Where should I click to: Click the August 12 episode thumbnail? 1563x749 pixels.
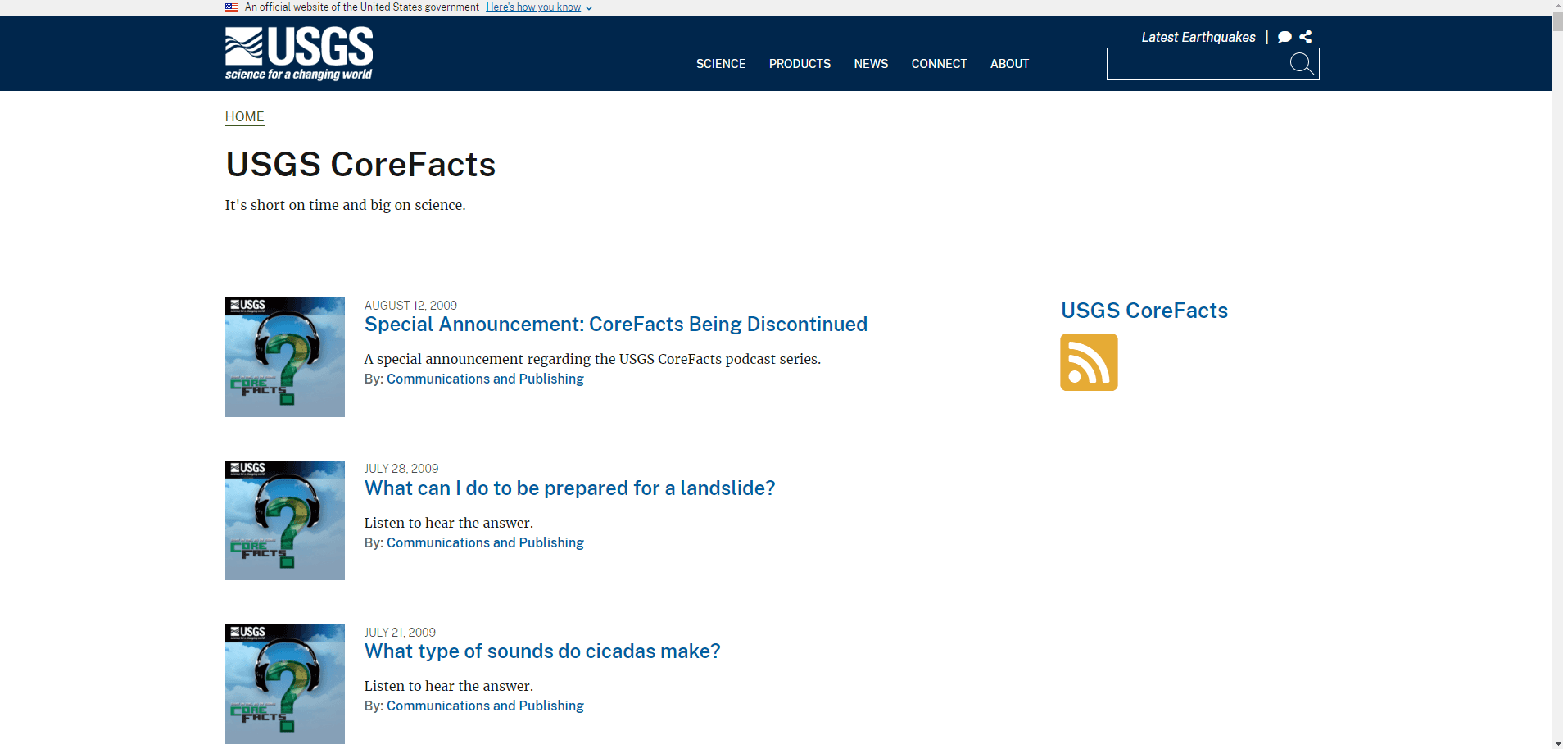[x=285, y=357]
